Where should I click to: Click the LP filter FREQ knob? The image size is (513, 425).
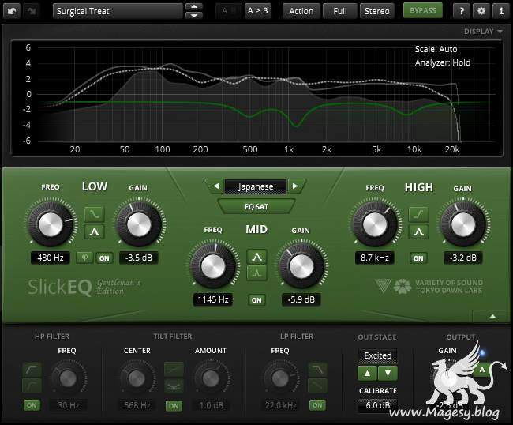pyautogui.click(x=280, y=378)
